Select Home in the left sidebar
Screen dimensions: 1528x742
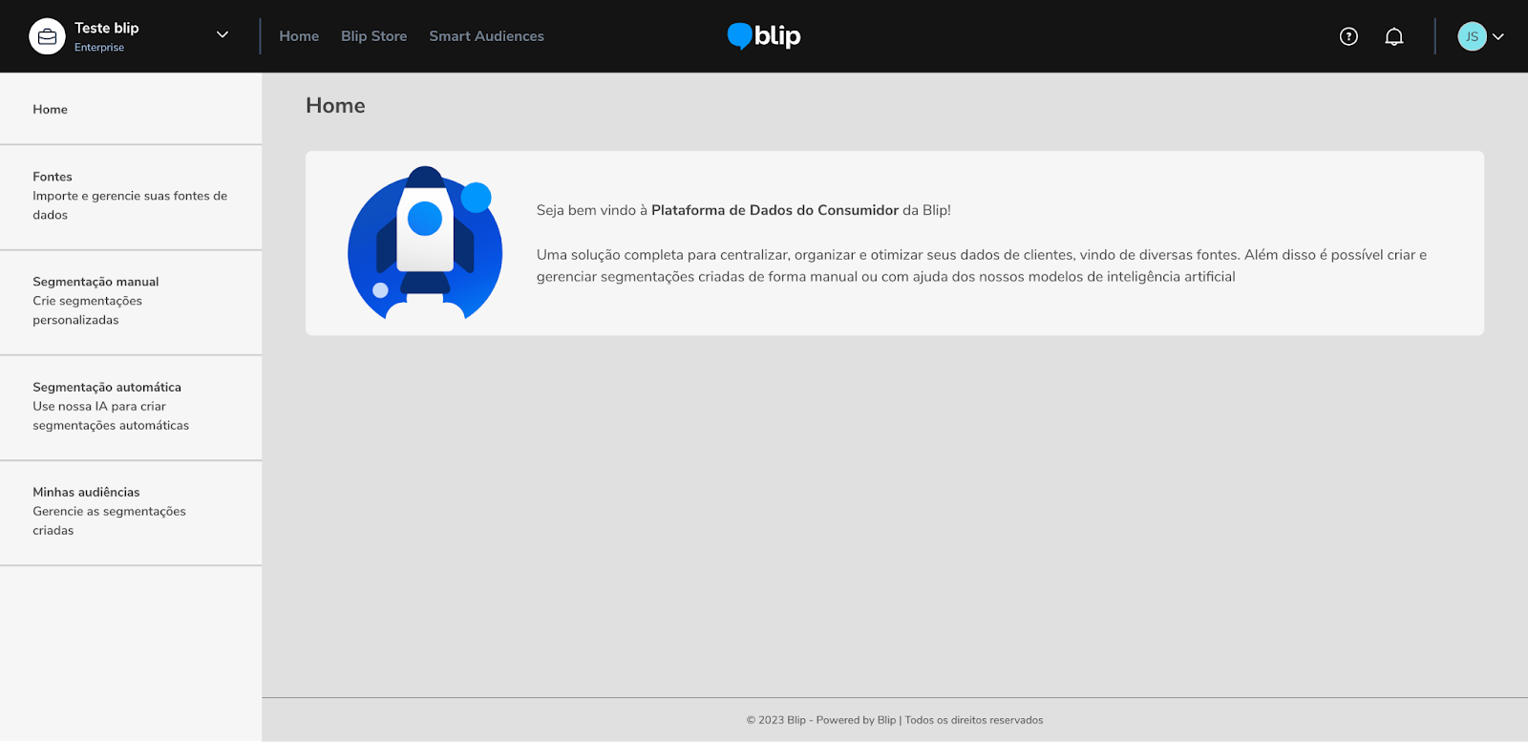point(131,109)
